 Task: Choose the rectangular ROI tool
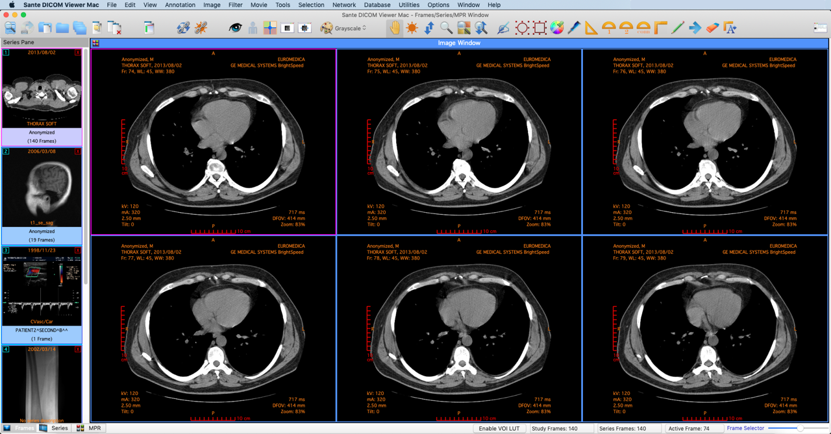coord(540,28)
